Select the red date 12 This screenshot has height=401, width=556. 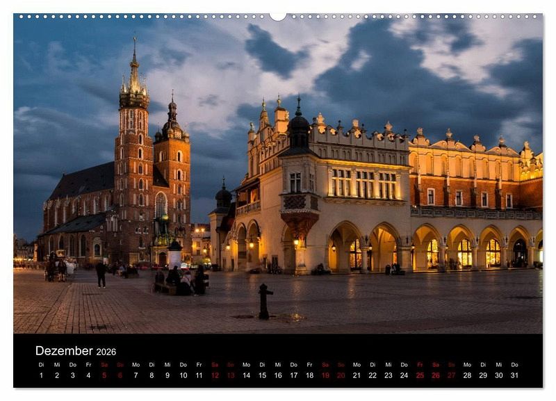point(215,375)
